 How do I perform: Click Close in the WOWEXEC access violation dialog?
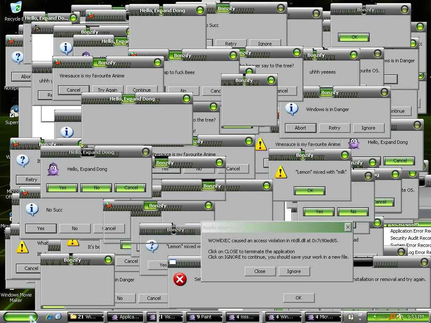[260, 271]
